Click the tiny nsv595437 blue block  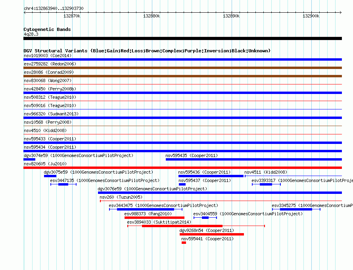[182, 184]
